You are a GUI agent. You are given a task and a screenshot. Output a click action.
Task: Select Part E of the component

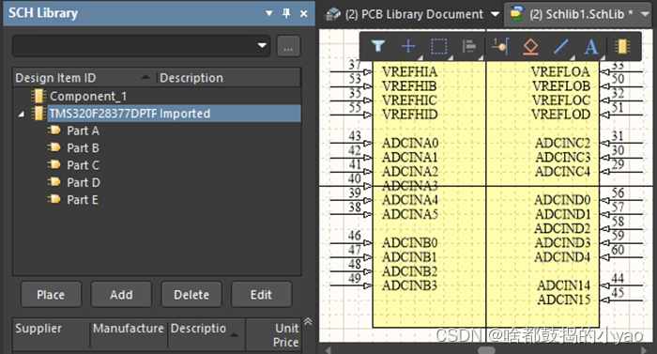tap(83, 200)
